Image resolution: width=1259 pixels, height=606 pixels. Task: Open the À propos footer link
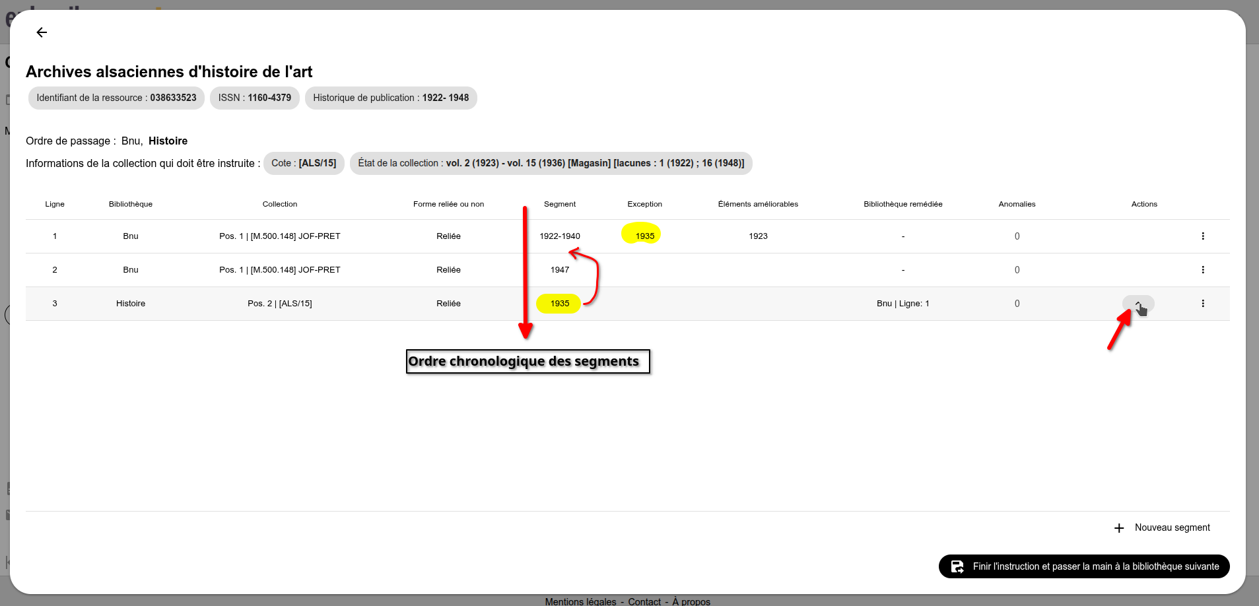[x=691, y=601]
